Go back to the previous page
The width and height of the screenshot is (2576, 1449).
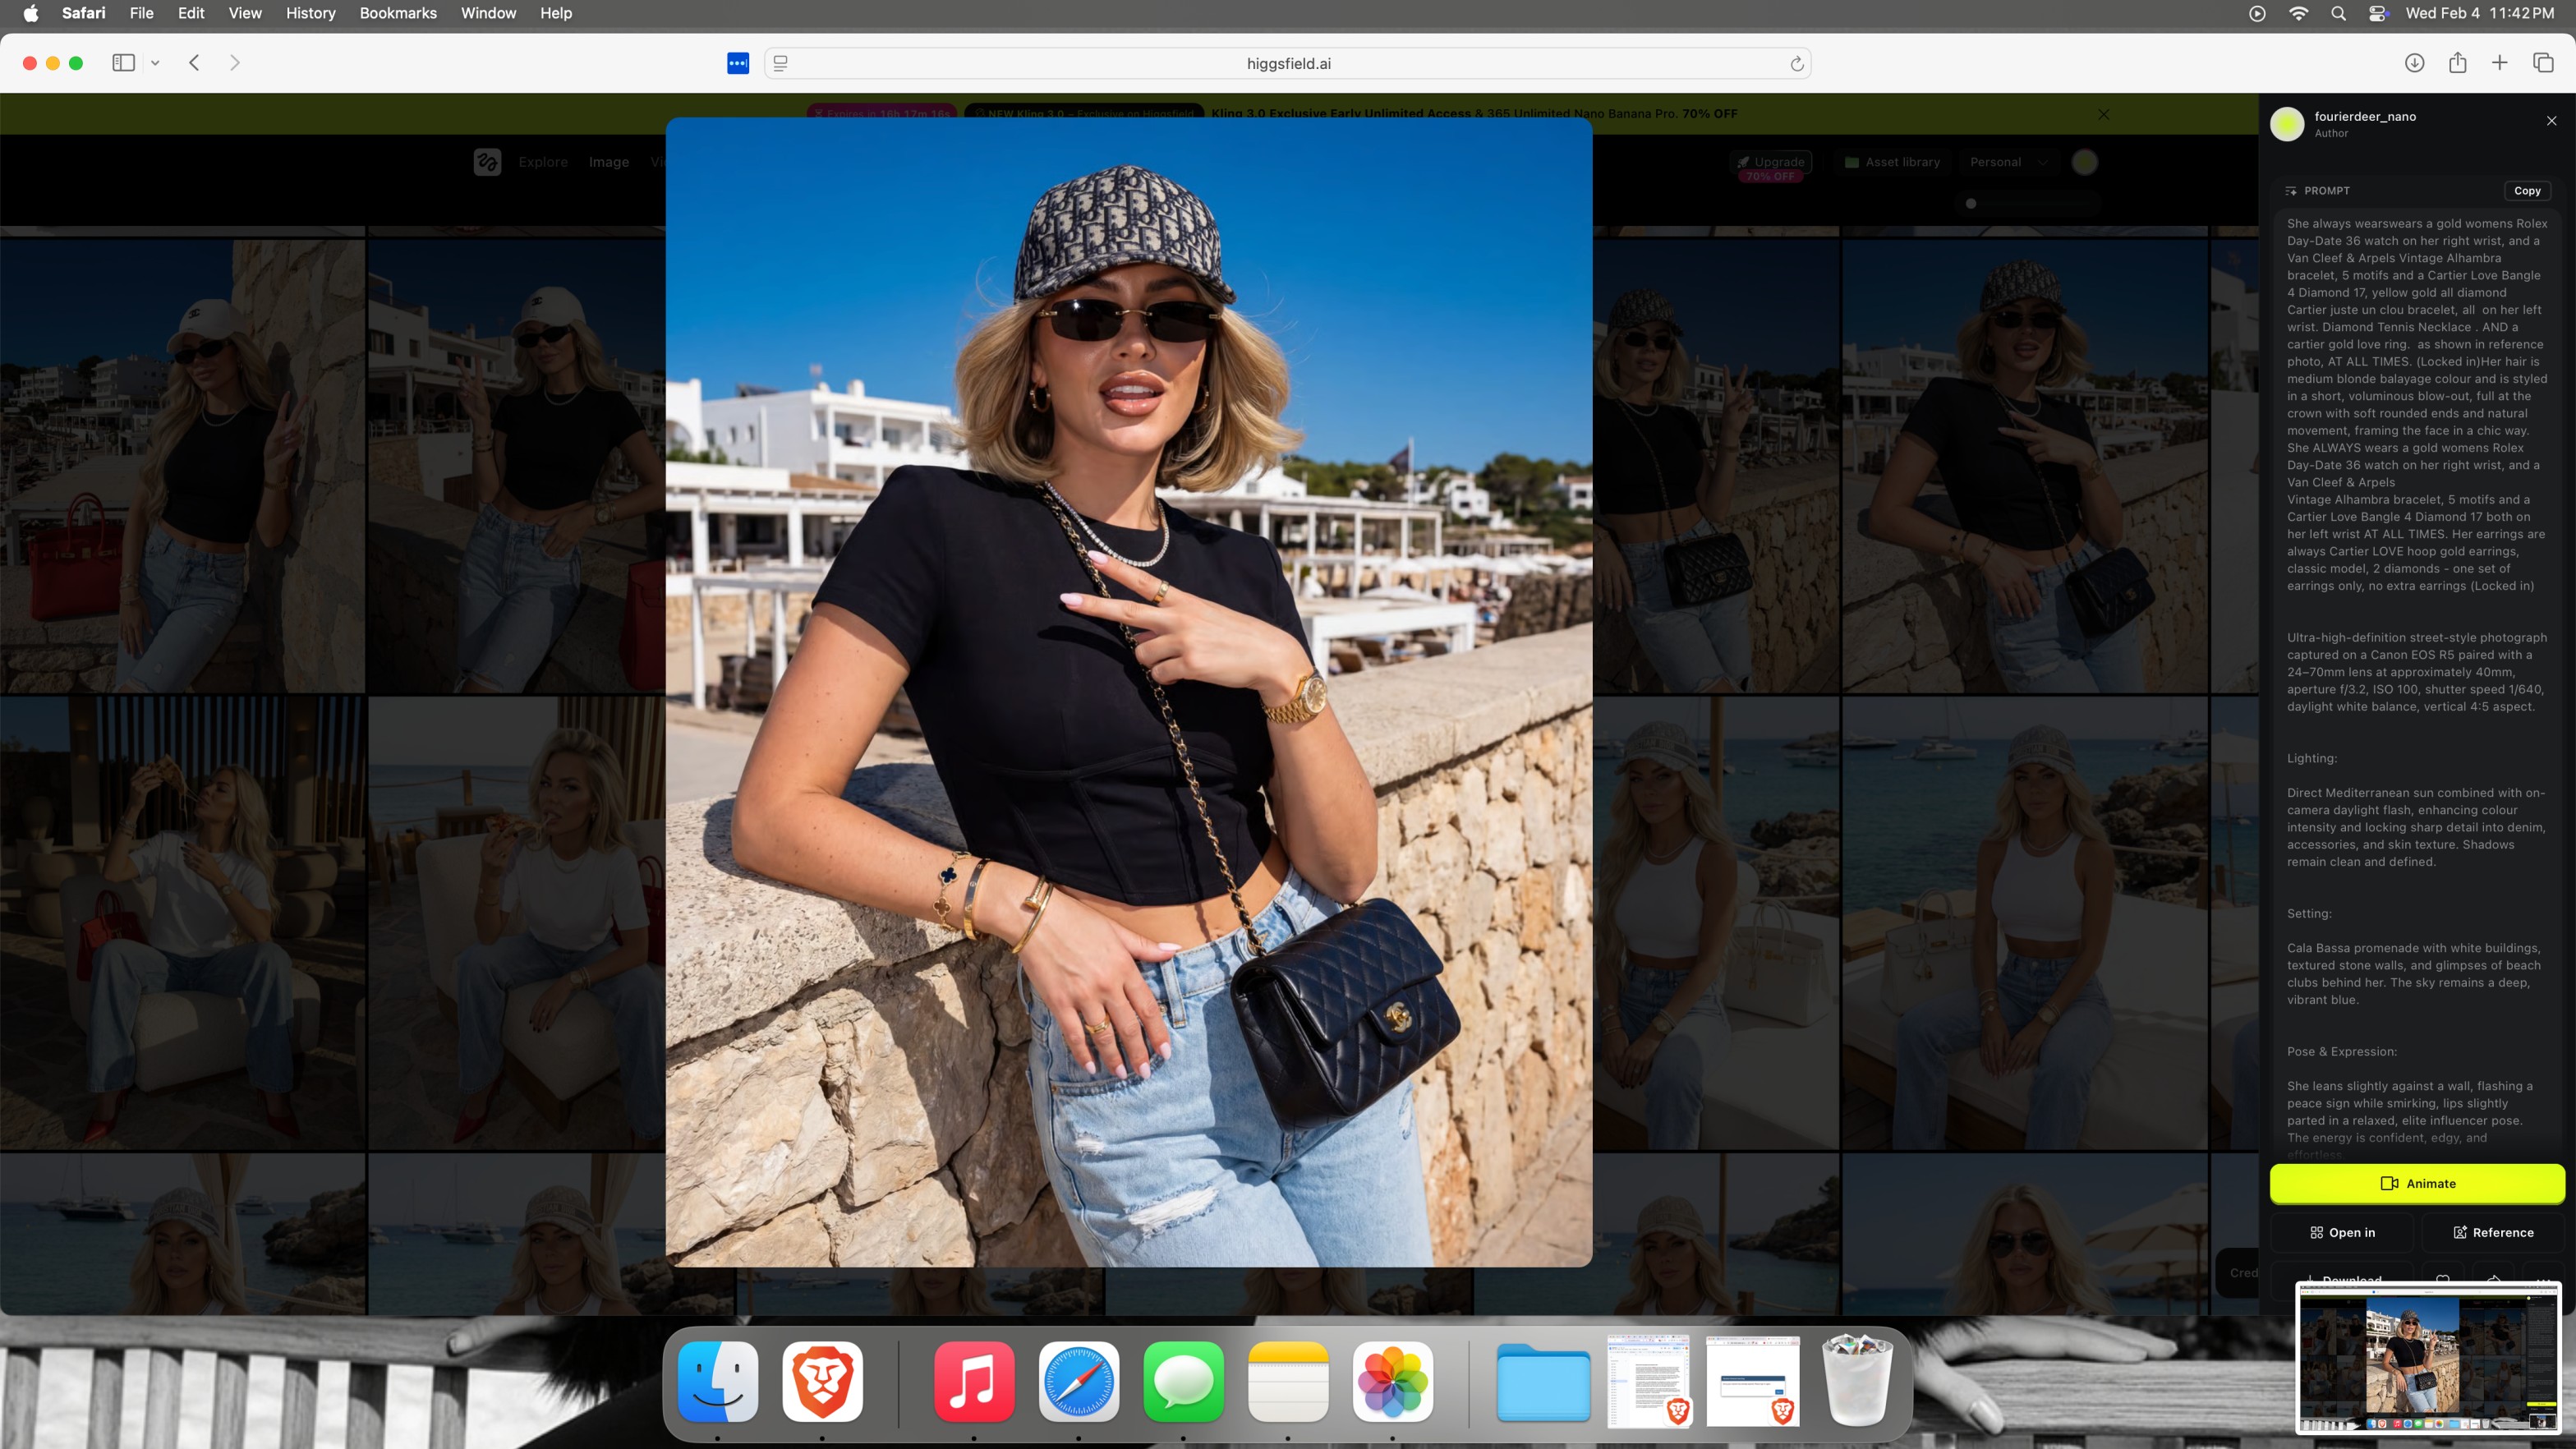point(195,63)
